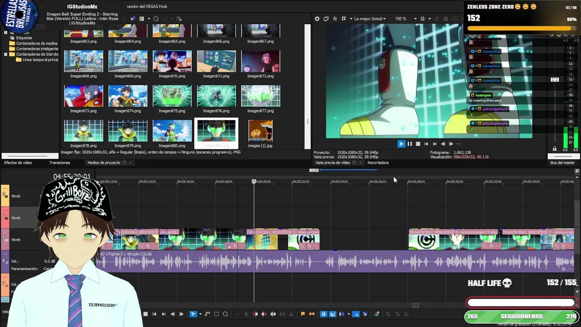Select the Medios de proyecto tab

103,163
